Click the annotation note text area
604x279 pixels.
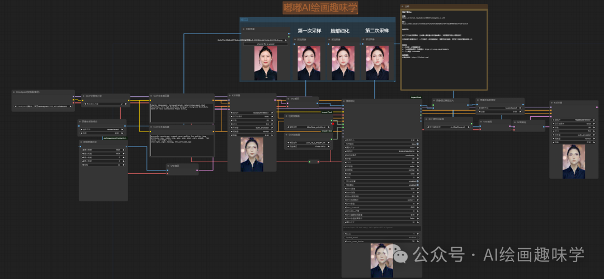coord(443,50)
